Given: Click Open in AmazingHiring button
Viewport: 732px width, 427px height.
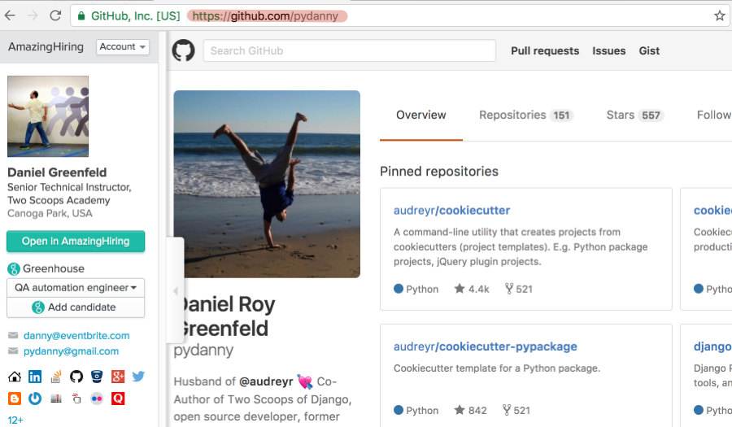Looking at the screenshot, I should (x=76, y=242).
